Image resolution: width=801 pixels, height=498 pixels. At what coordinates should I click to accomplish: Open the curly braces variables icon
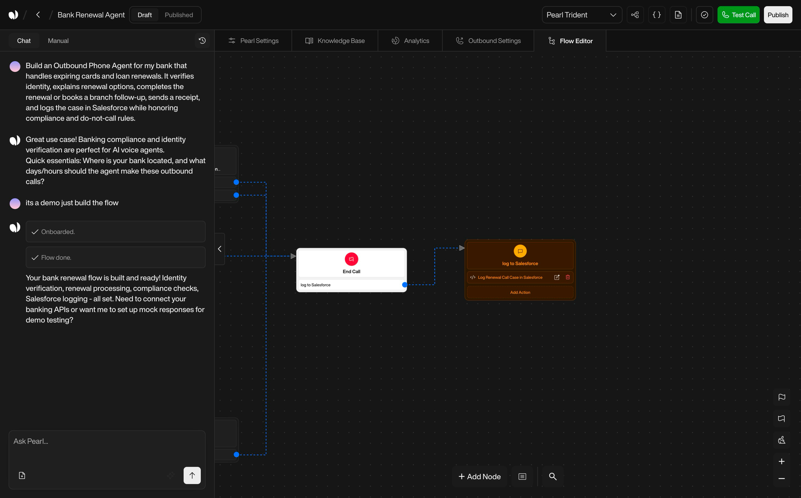coord(657,15)
